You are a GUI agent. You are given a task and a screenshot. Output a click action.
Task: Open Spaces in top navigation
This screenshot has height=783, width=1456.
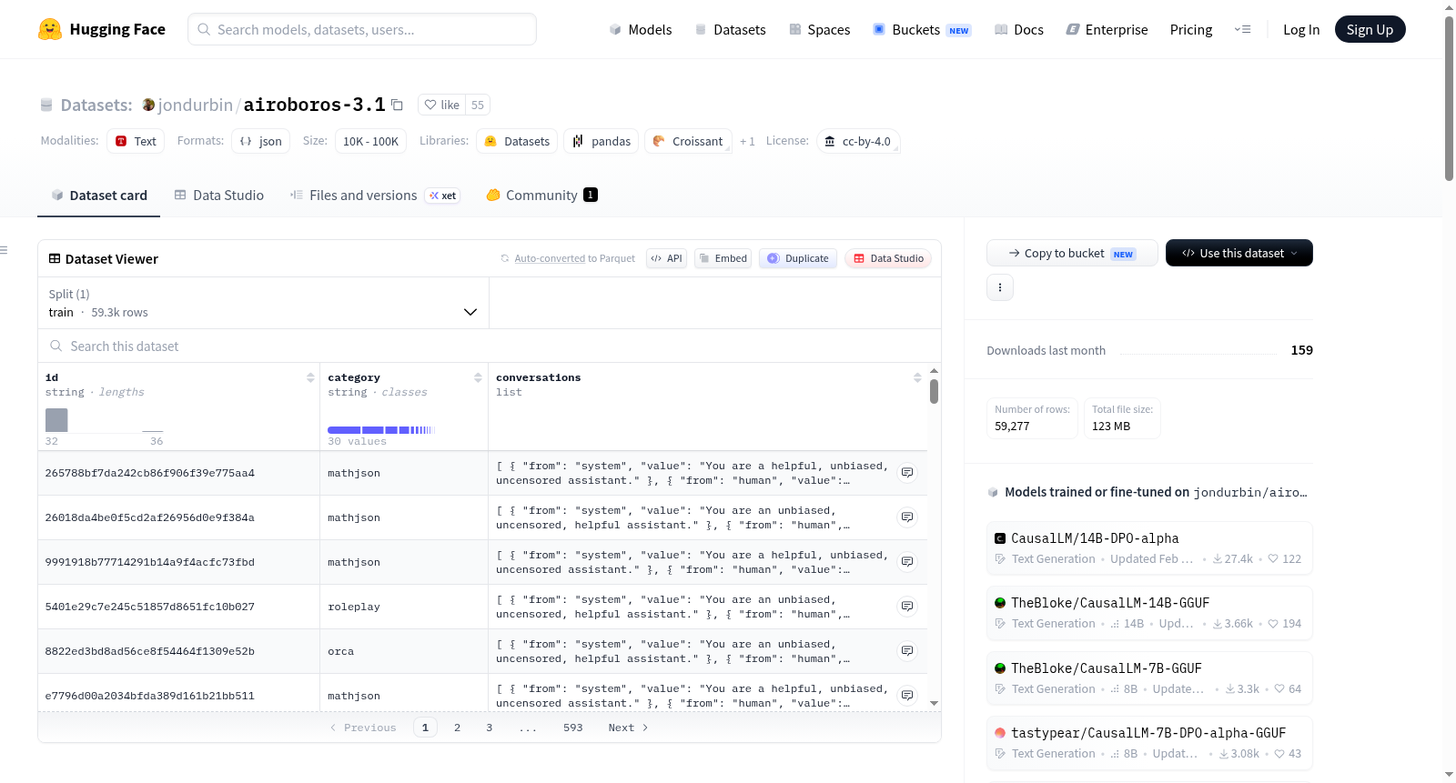pyautogui.click(x=819, y=29)
